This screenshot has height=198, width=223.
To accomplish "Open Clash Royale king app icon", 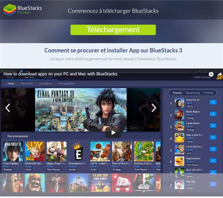I will (x=35, y=183).
